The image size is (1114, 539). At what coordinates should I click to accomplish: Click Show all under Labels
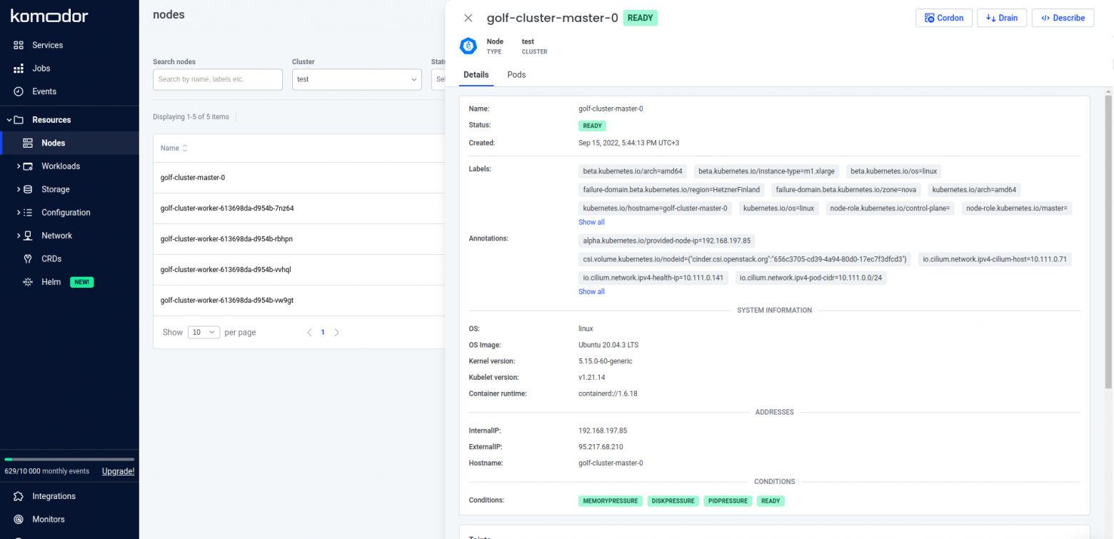tap(591, 222)
